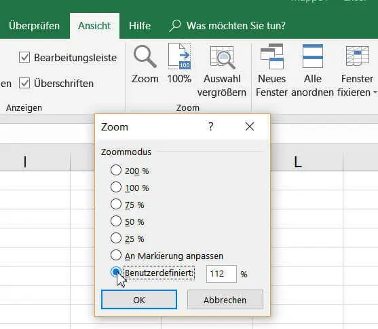This screenshot has height=329, width=378.
Task: Click Abbrechen to cancel zoom dialog
Action: pos(225,300)
